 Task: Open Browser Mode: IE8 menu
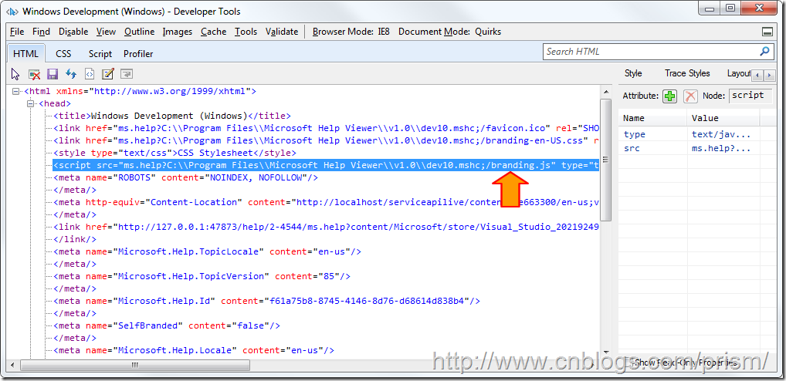351,32
